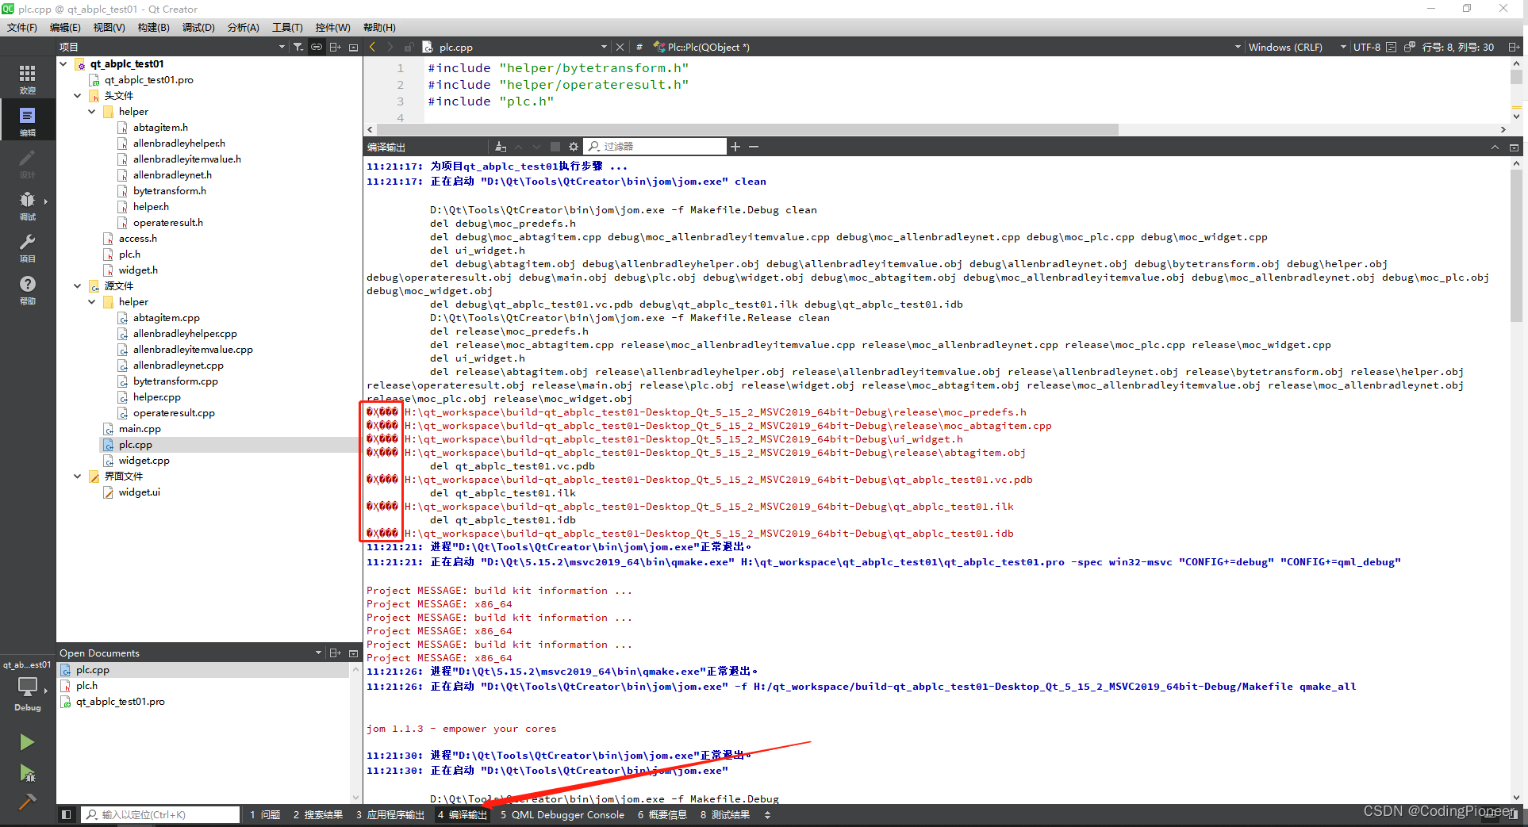
Task: Switch to the 1 问题 issues tab
Action: point(265,815)
